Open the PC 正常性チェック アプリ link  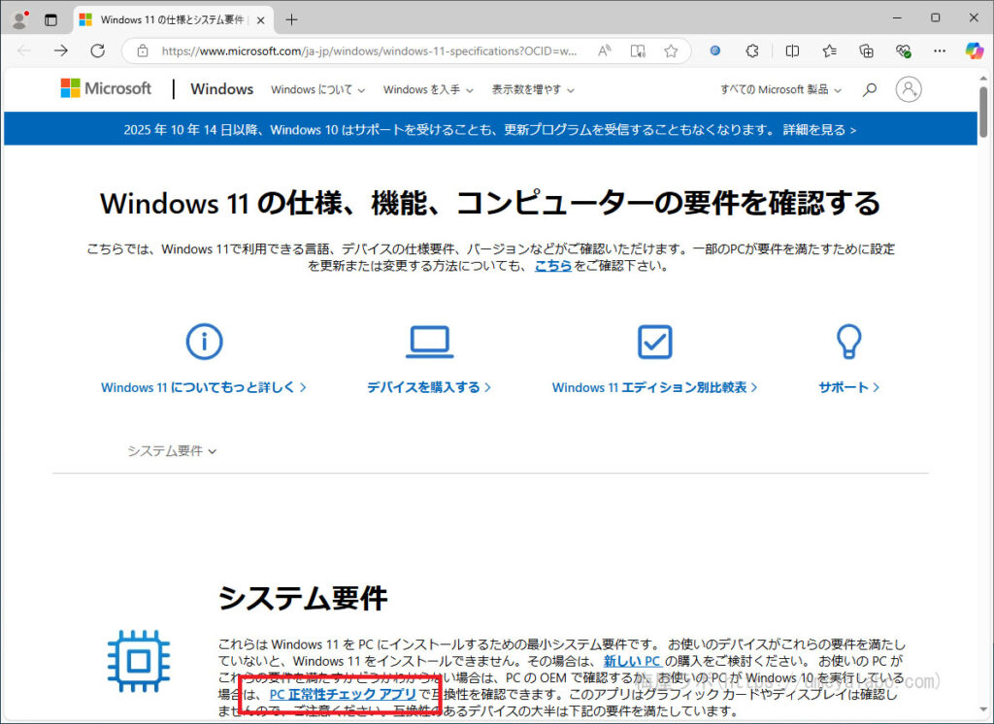click(343, 695)
